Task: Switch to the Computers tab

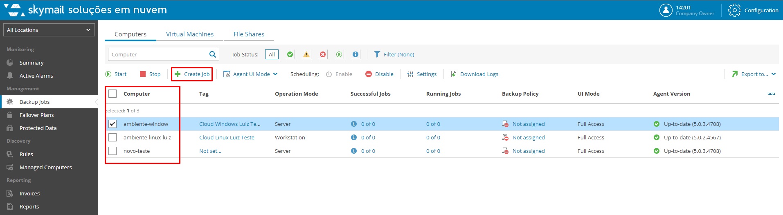Action: (x=130, y=34)
